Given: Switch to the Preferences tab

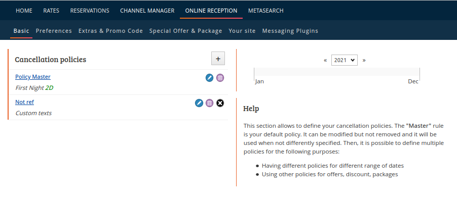Looking at the screenshot, I should pyautogui.click(x=54, y=31).
